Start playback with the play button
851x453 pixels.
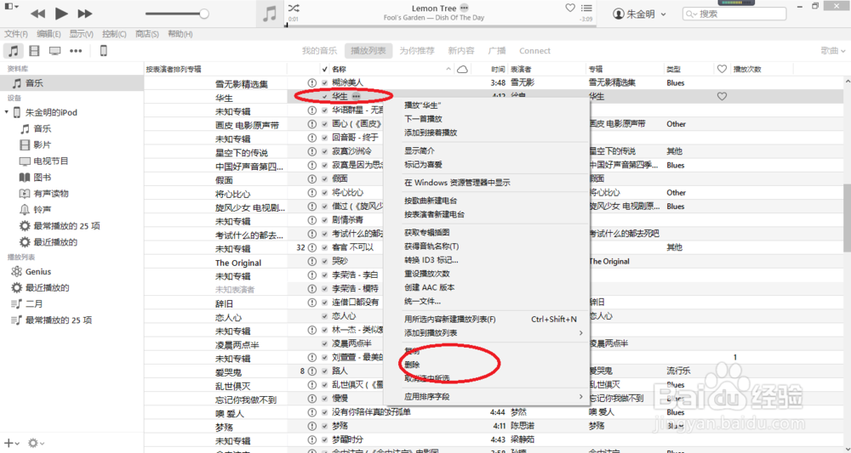pos(61,14)
